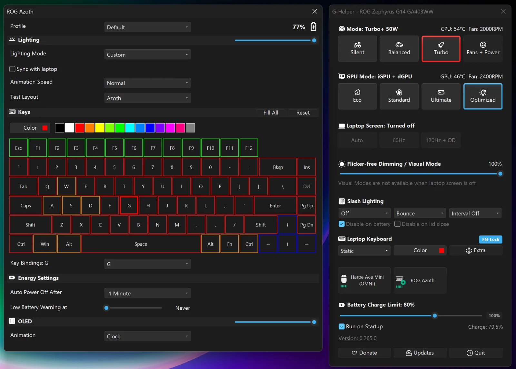516x369 pixels.
Task: Open Slash Lighting Bounce dropdown
Action: [420, 213]
